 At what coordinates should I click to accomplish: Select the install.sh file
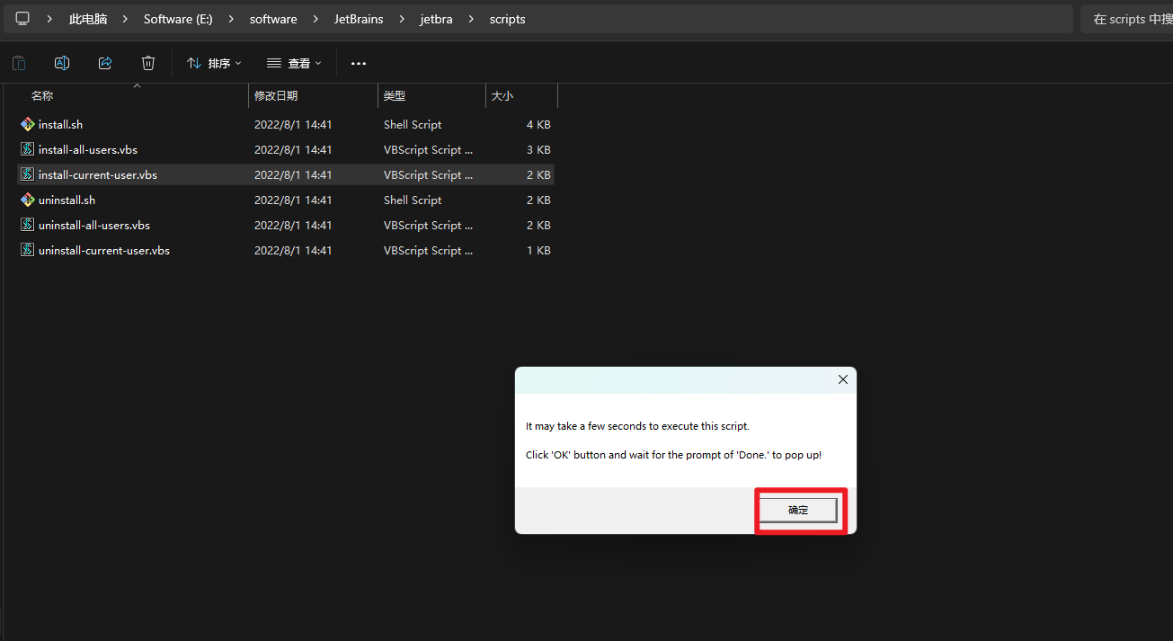[287, 125]
